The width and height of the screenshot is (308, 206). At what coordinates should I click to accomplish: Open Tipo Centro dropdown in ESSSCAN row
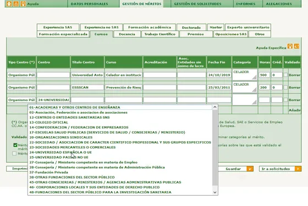pos(21,87)
